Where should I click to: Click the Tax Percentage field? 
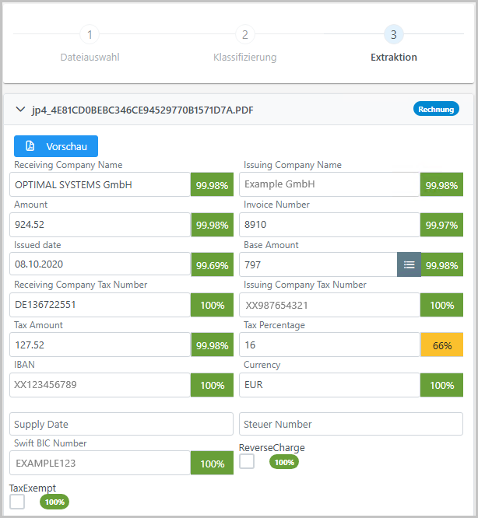[329, 345]
